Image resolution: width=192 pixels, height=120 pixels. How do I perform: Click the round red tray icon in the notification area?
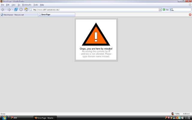coord(169,118)
